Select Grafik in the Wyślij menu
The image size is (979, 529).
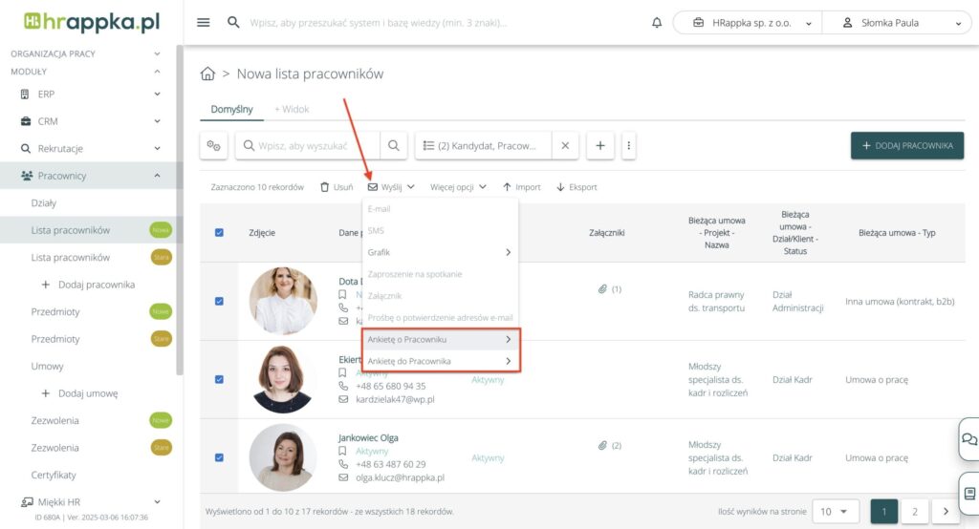click(x=440, y=252)
